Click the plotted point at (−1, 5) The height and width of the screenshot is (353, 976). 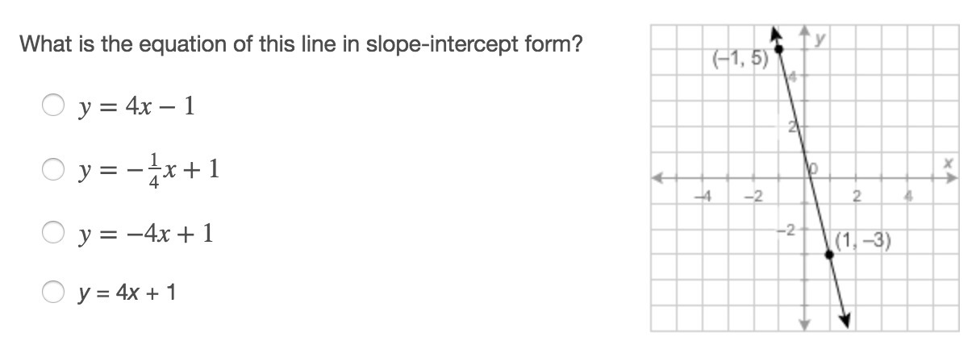(x=778, y=50)
